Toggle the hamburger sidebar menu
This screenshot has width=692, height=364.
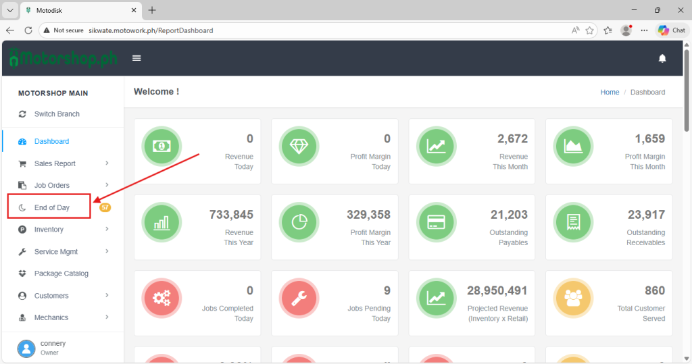pyautogui.click(x=137, y=58)
